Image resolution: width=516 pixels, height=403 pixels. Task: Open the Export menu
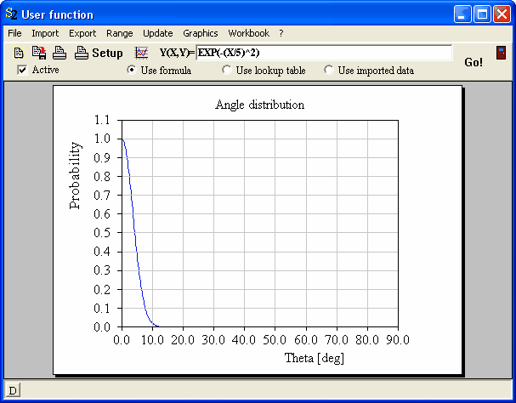82,33
